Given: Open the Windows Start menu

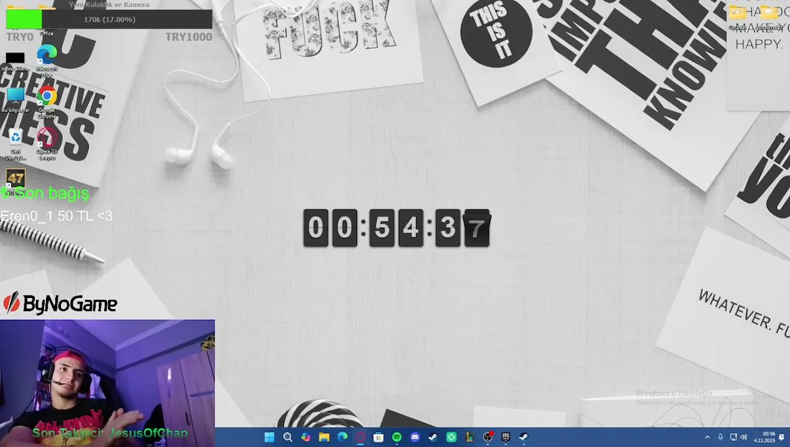Looking at the screenshot, I should (x=269, y=437).
